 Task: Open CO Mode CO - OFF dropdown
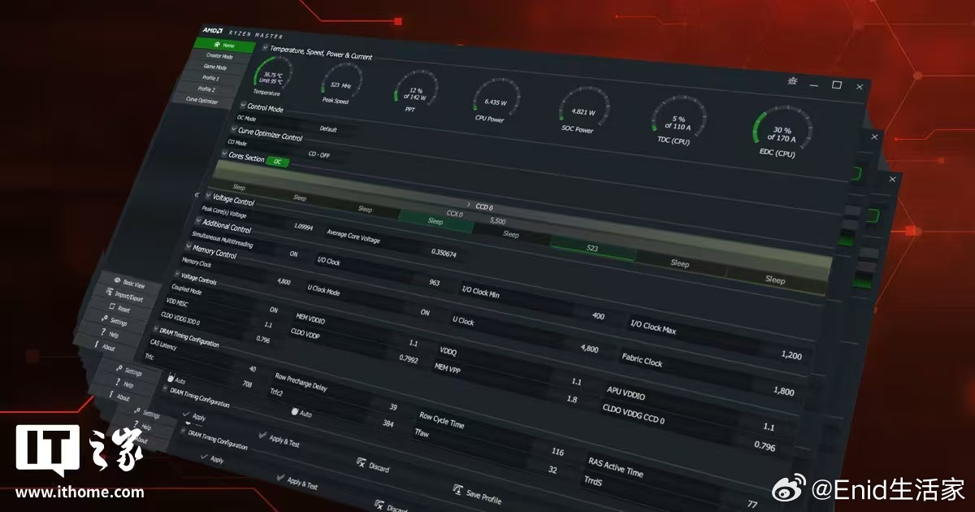(320, 153)
